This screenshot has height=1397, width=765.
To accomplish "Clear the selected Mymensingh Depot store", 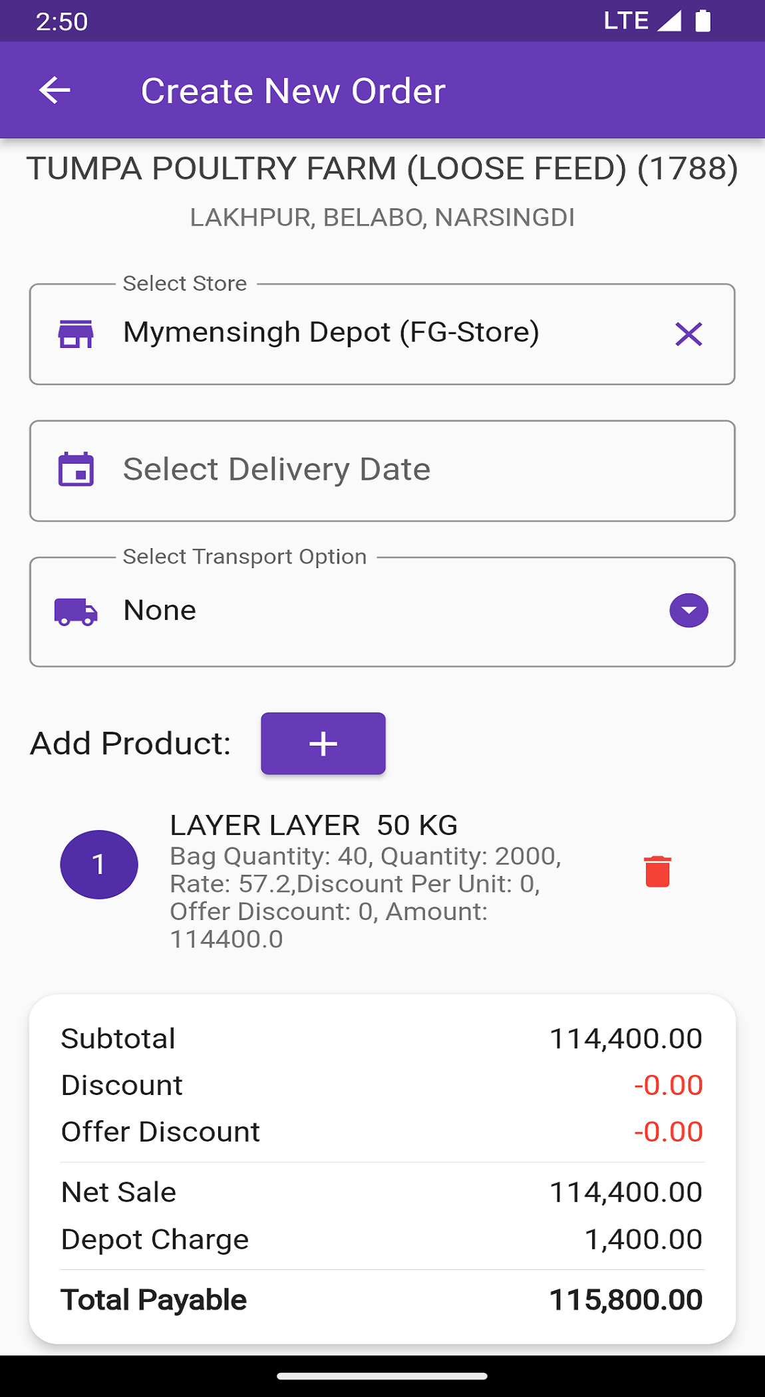I will click(x=688, y=334).
